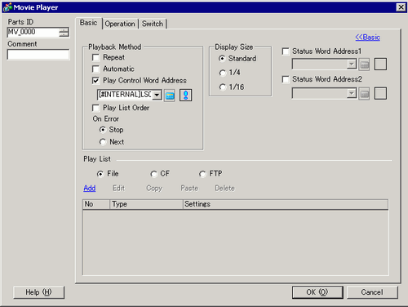Switch to the Switch tab
408x307 pixels.
[x=153, y=24]
